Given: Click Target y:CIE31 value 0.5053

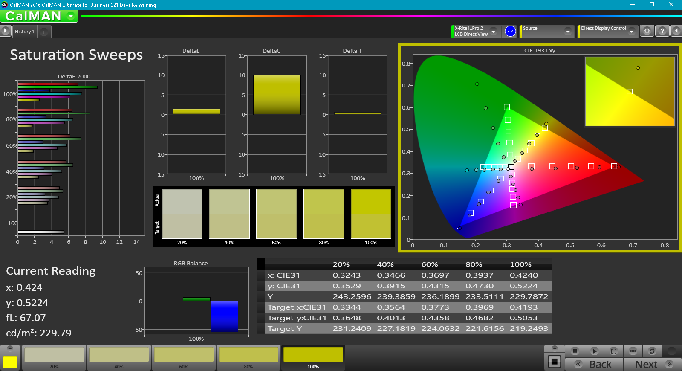Looking at the screenshot, I should point(524,318).
